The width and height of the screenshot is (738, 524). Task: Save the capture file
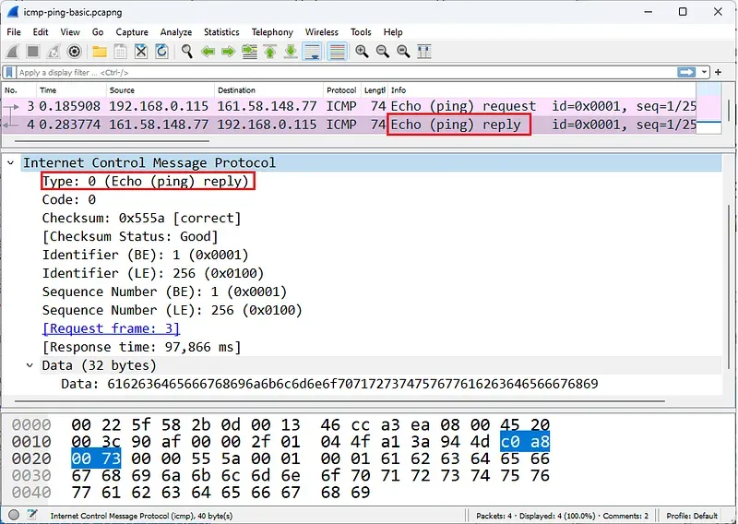(x=120, y=52)
